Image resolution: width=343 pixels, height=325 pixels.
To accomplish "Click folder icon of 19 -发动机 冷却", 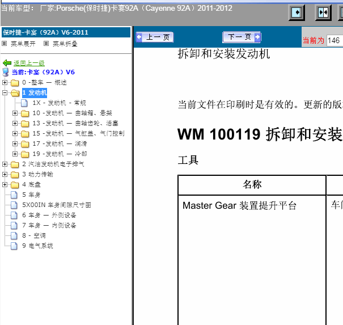I will click(25, 154).
